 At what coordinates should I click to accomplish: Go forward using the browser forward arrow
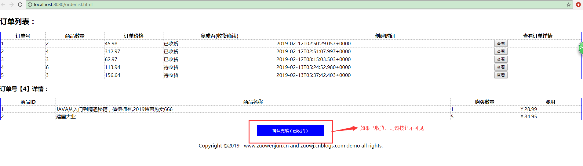tap(12, 5)
